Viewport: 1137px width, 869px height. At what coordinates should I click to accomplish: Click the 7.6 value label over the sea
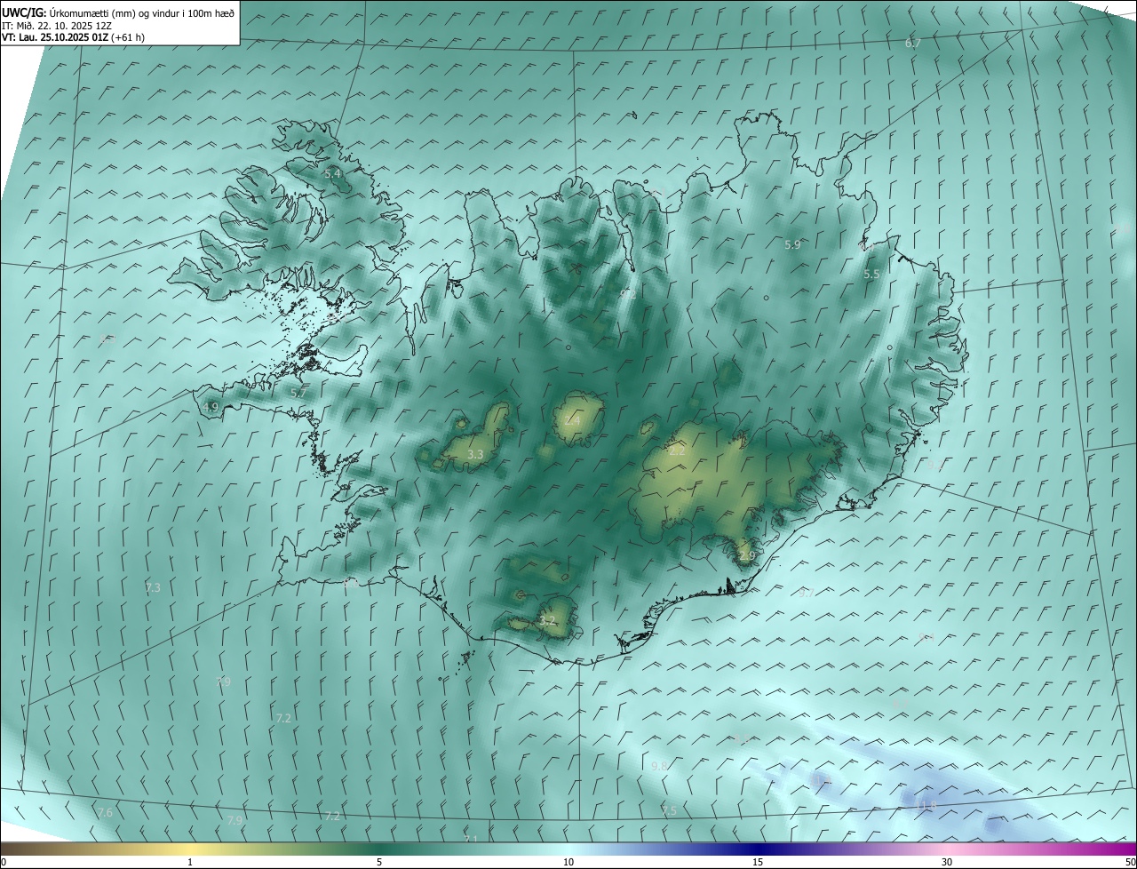coord(105,812)
